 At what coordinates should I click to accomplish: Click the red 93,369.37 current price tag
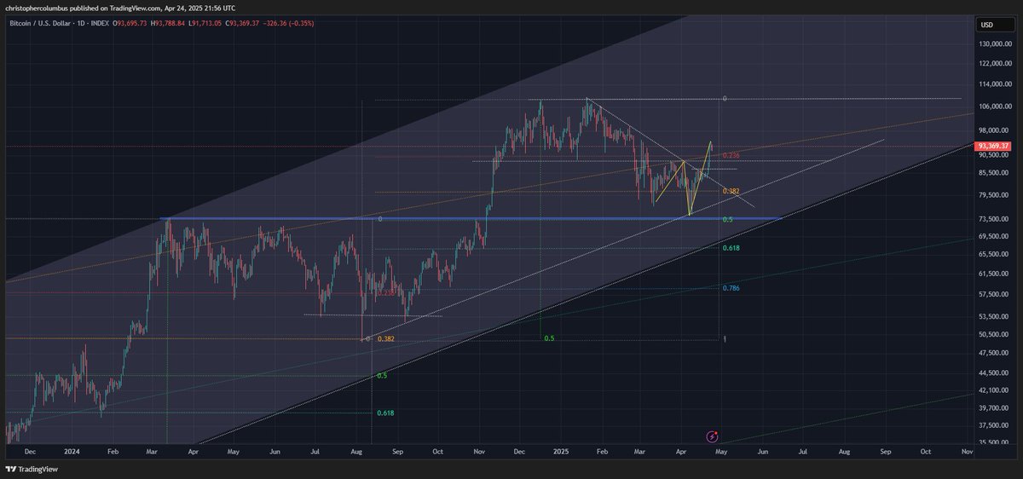(994, 147)
